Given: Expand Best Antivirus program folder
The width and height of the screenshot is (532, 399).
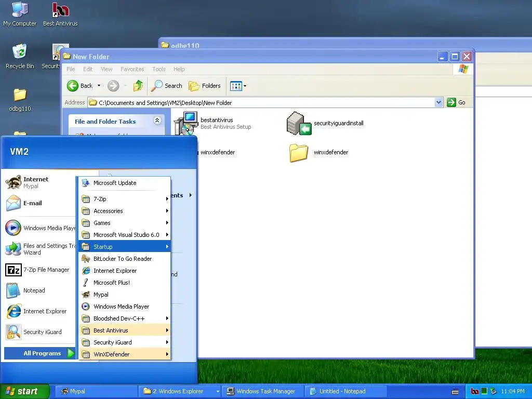Looking at the screenshot, I should coord(125,330).
